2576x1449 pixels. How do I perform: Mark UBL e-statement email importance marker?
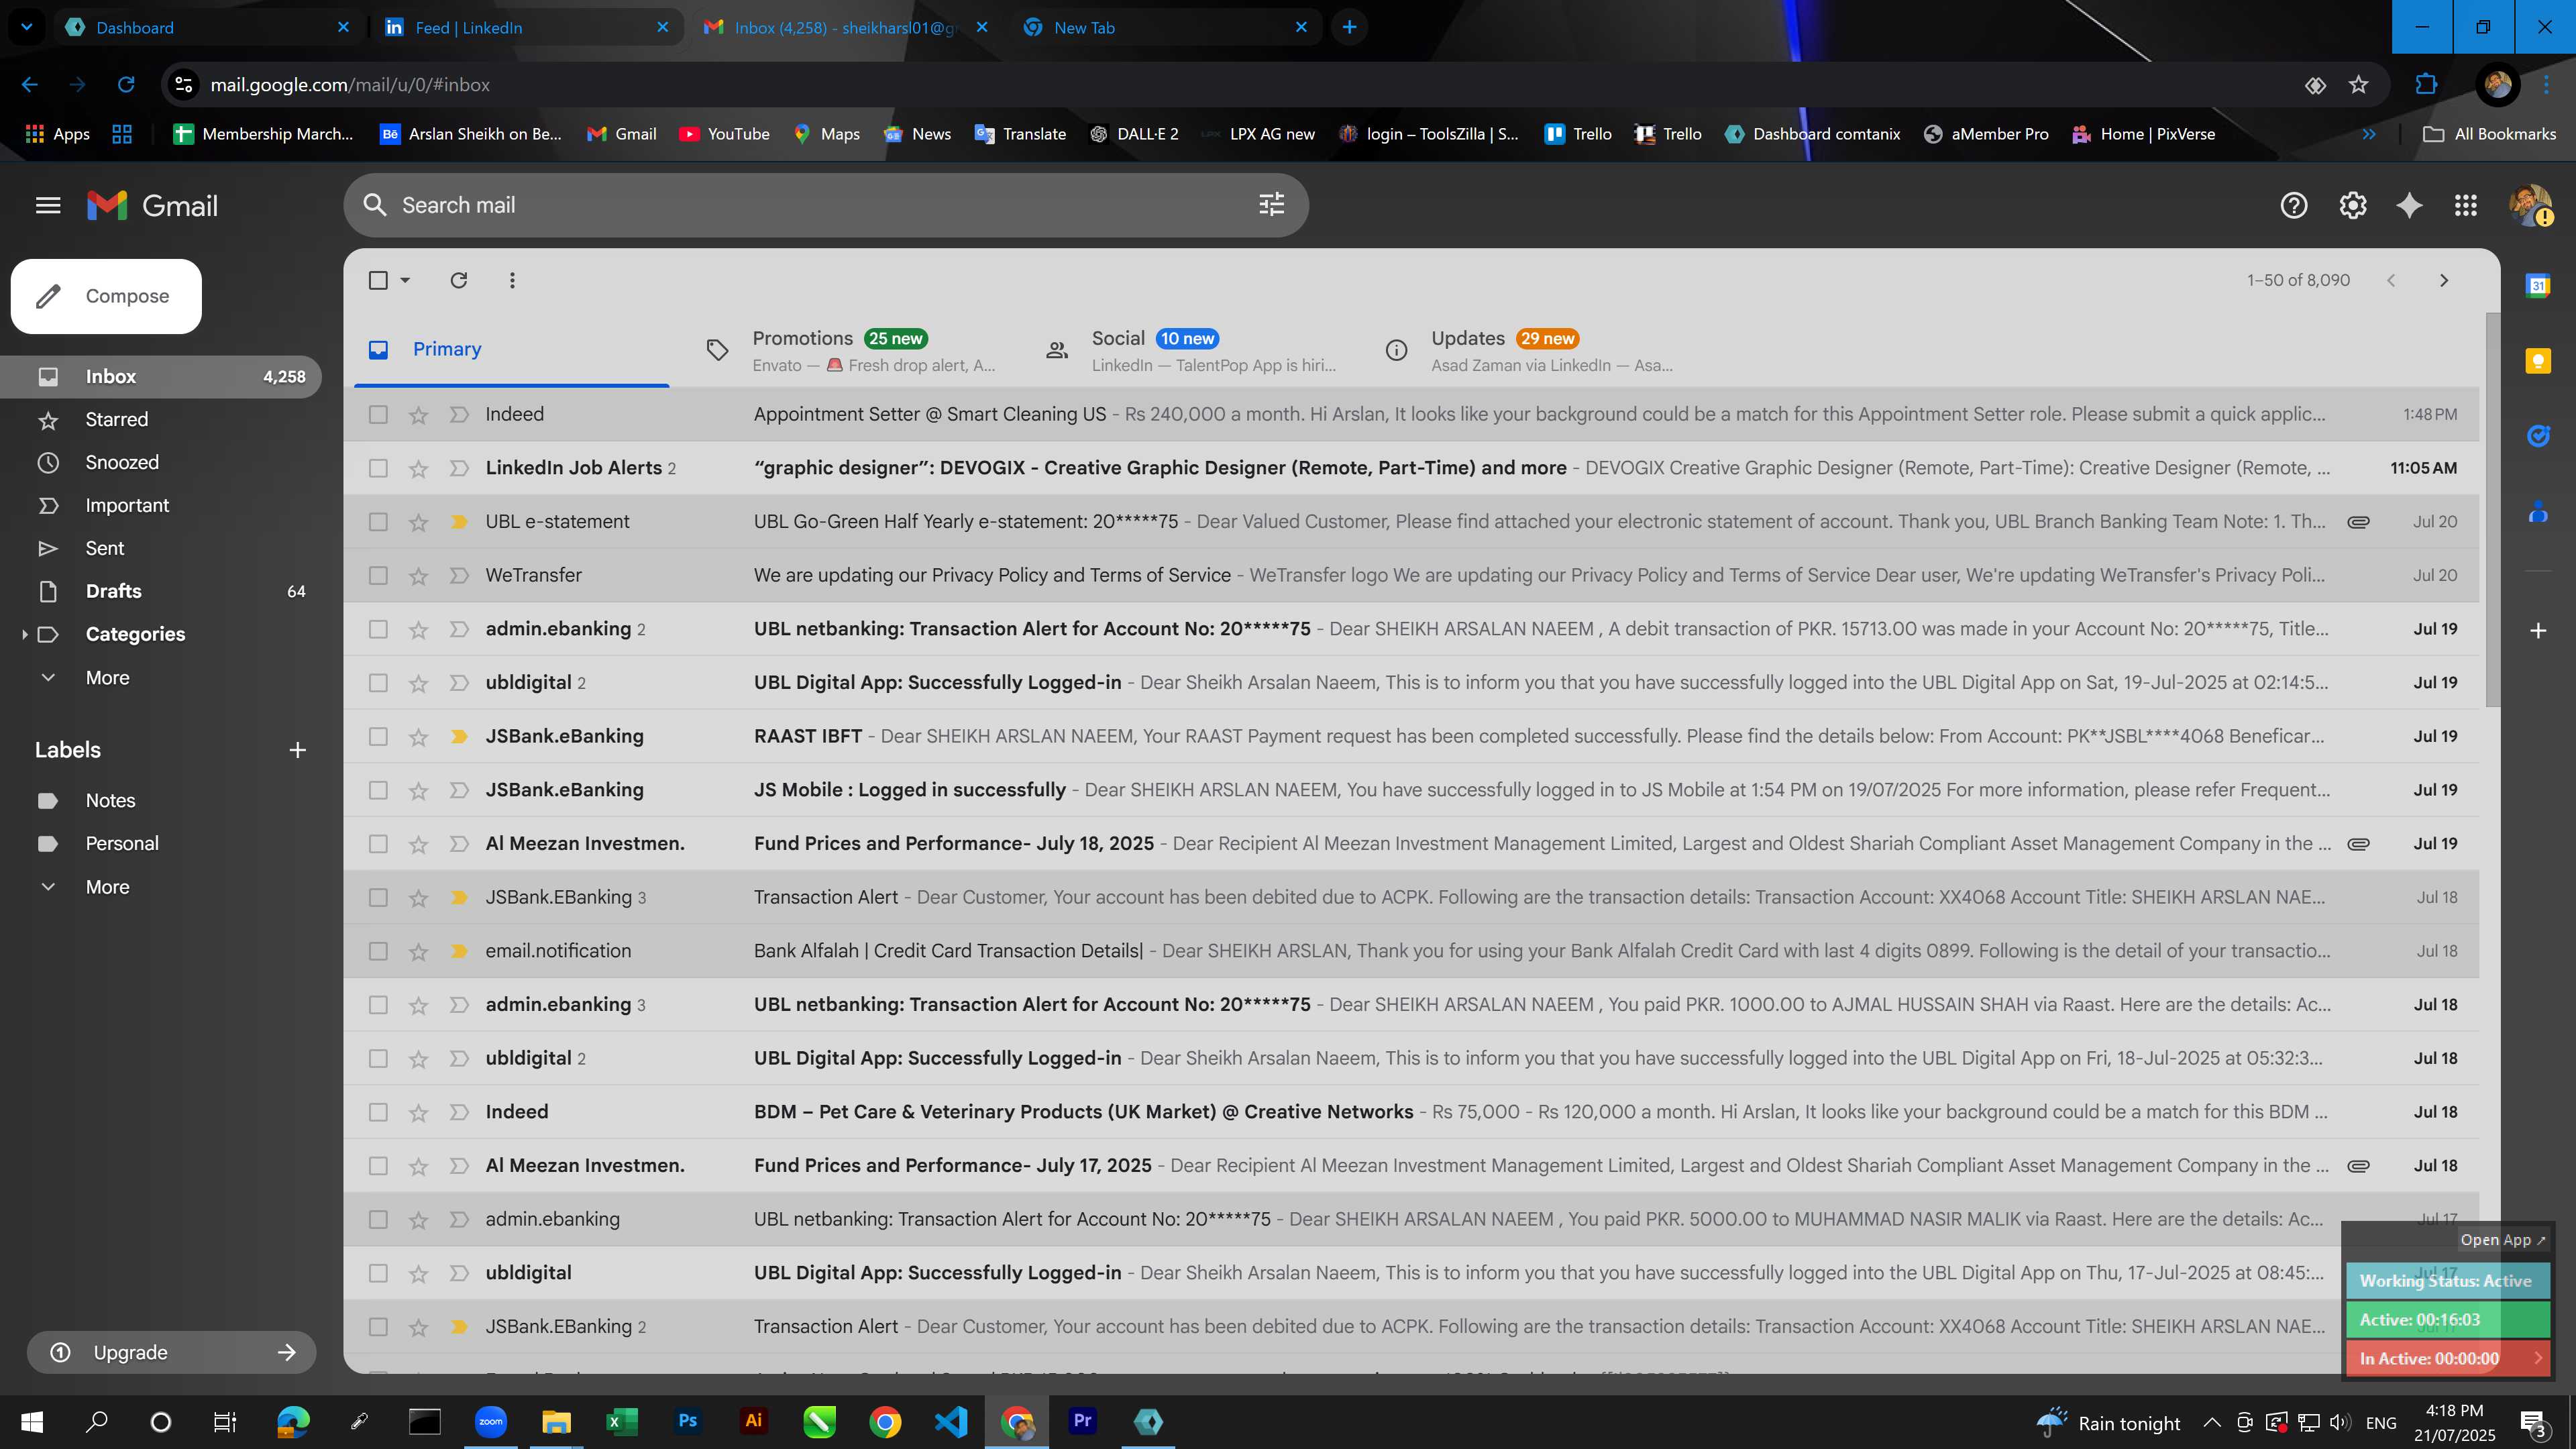459,522
